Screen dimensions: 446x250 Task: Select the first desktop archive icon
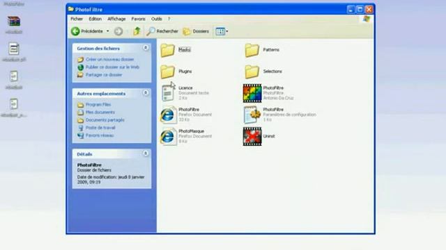(14, 22)
